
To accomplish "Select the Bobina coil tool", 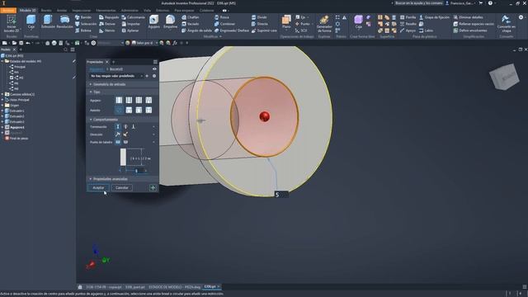I will point(83,31).
